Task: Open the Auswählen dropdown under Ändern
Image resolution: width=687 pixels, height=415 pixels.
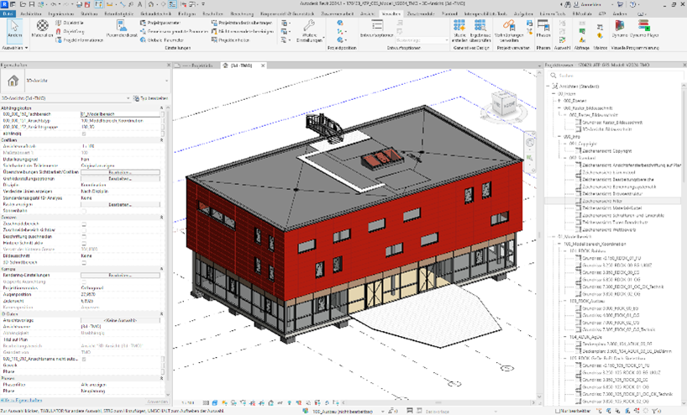Action: coord(13,48)
